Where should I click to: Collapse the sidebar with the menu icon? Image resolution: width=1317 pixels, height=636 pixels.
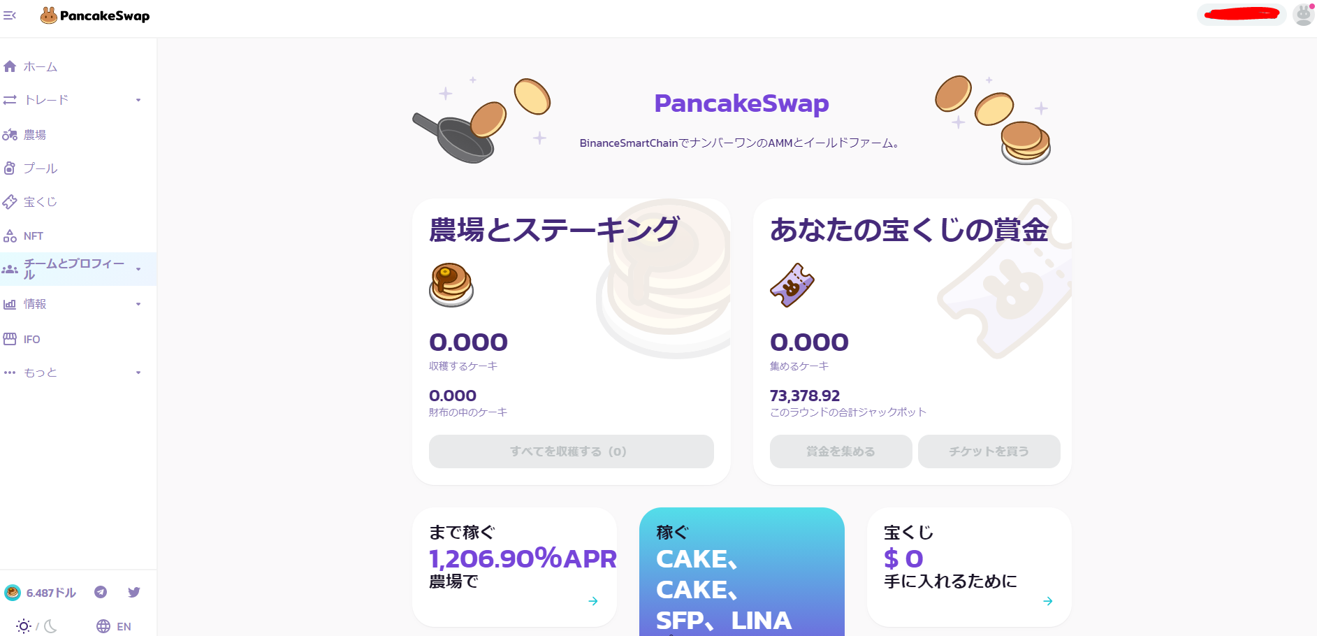tap(10, 15)
